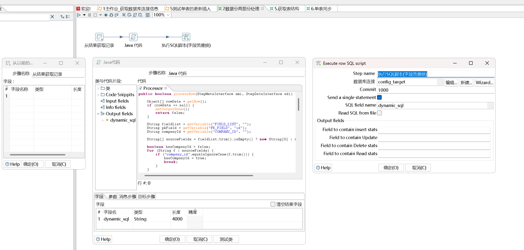Screen dimensions: 524x250
Task: Close the Processor code tab
Action: coord(165,88)
